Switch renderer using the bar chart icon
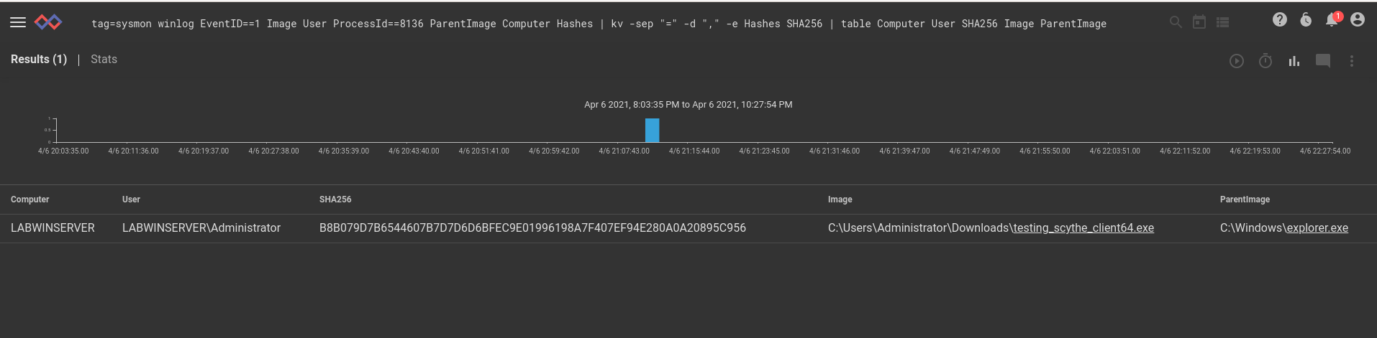Screen dimensions: 1377x338 tap(1294, 61)
